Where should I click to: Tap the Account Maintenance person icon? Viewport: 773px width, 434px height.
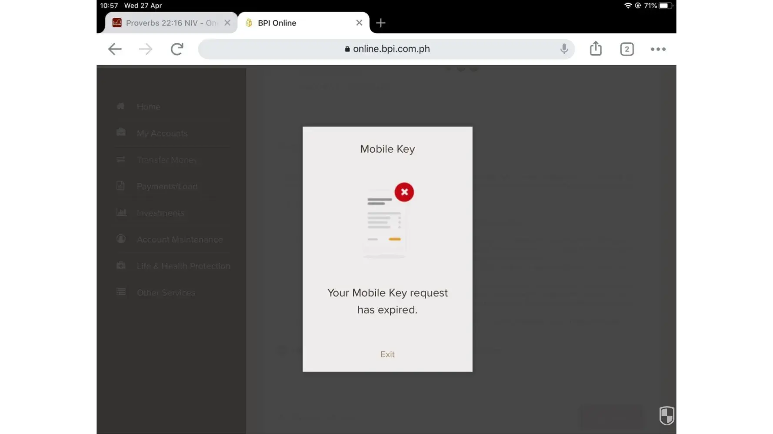[x=121, y=239]
